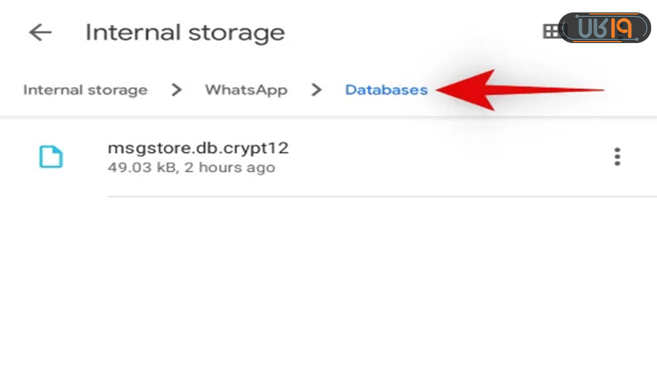Navigate to WhatsApp folder breadcrumb
Screen dimensions: 657x365
click(x=246, y=91)
